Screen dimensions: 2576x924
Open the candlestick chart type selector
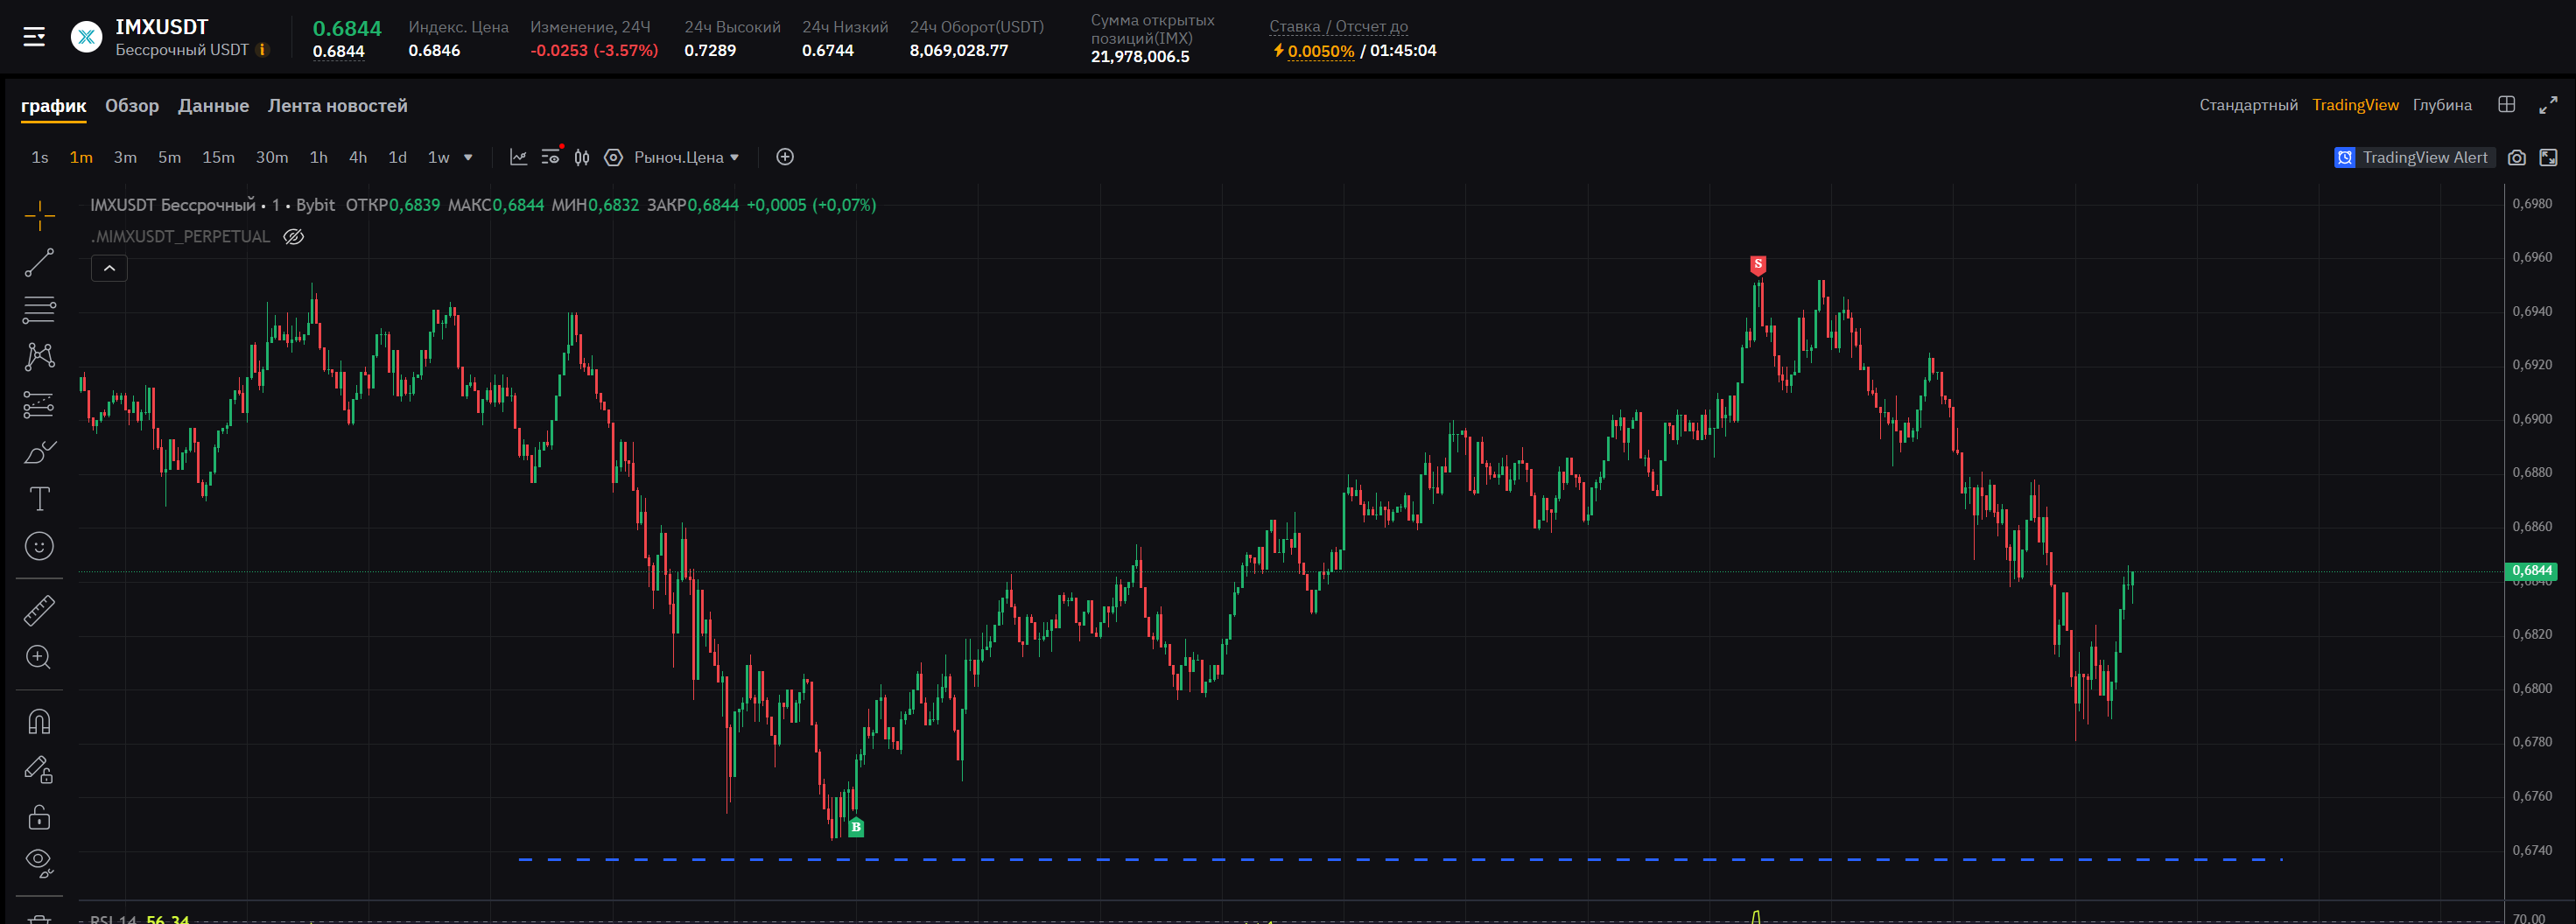pyautogui.click(x=582, y=157)
